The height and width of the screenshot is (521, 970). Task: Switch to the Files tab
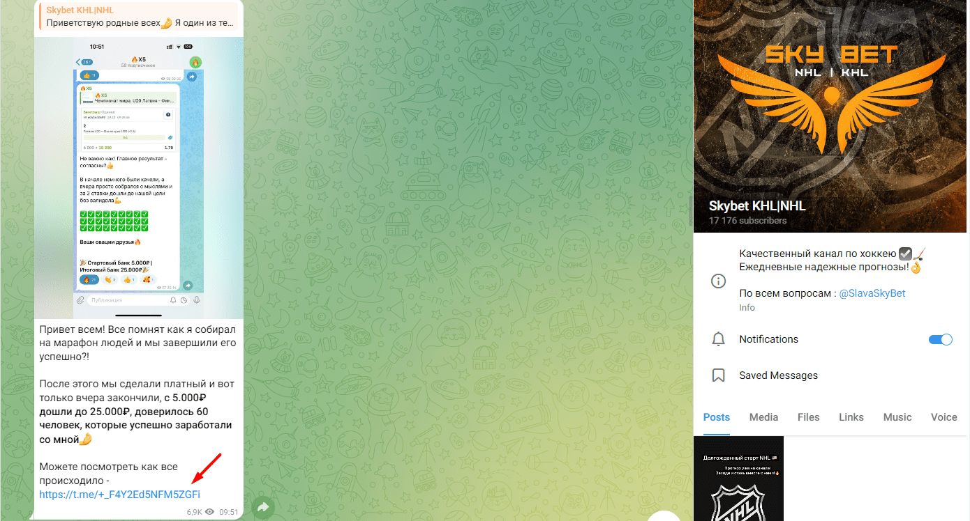pos(808,417)
